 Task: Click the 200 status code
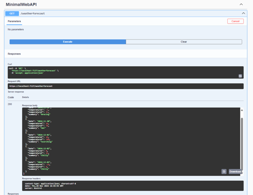click(x=10, y=104)
